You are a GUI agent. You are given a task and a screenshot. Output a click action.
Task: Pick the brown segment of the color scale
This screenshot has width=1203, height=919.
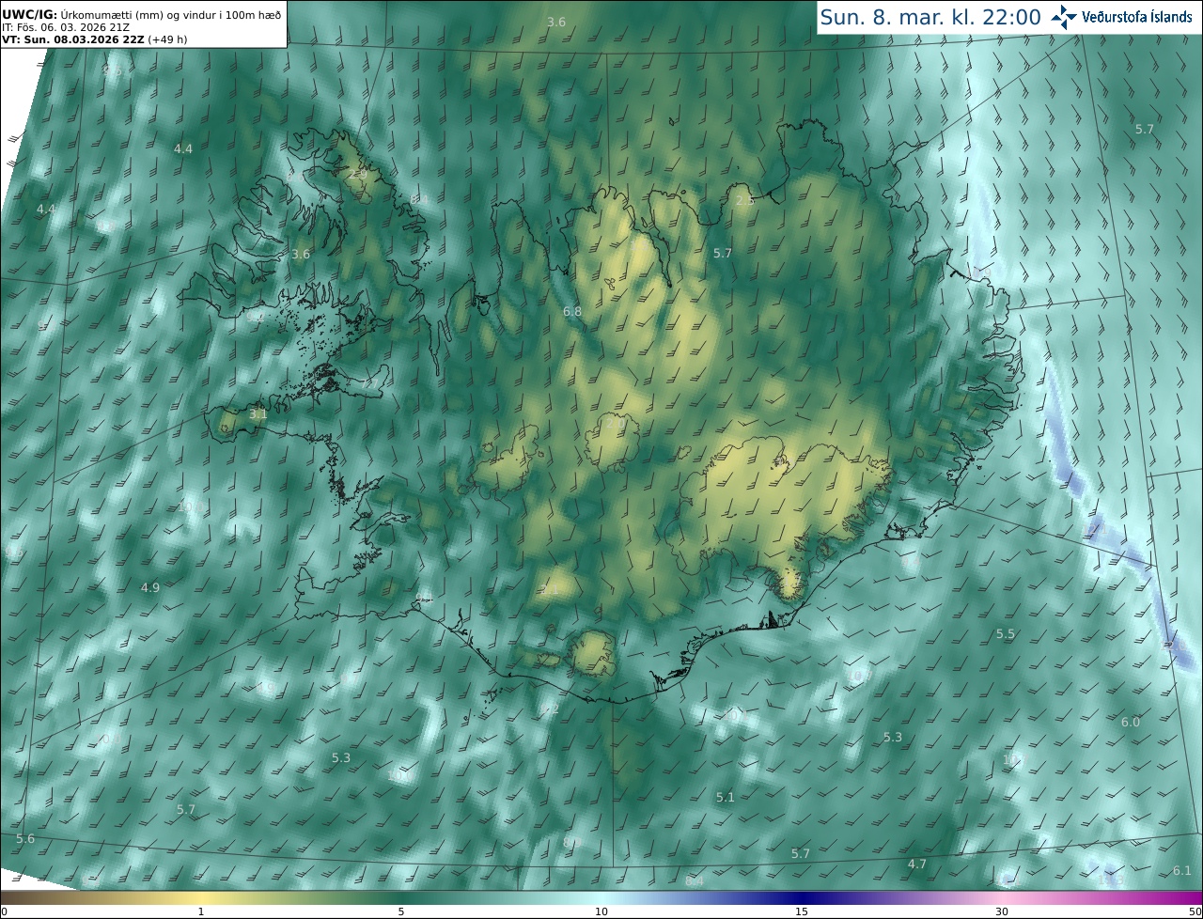38,897
